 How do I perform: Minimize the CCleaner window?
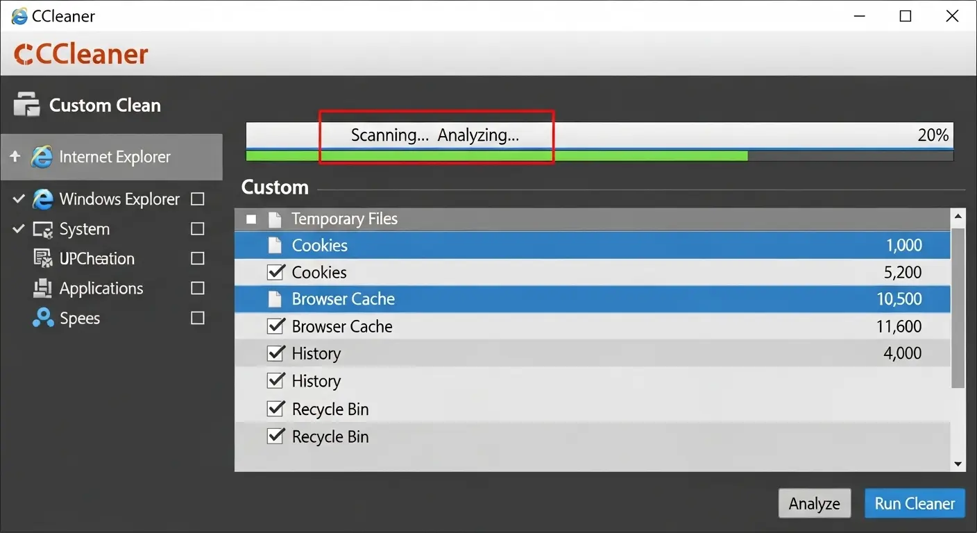[858, 16]
